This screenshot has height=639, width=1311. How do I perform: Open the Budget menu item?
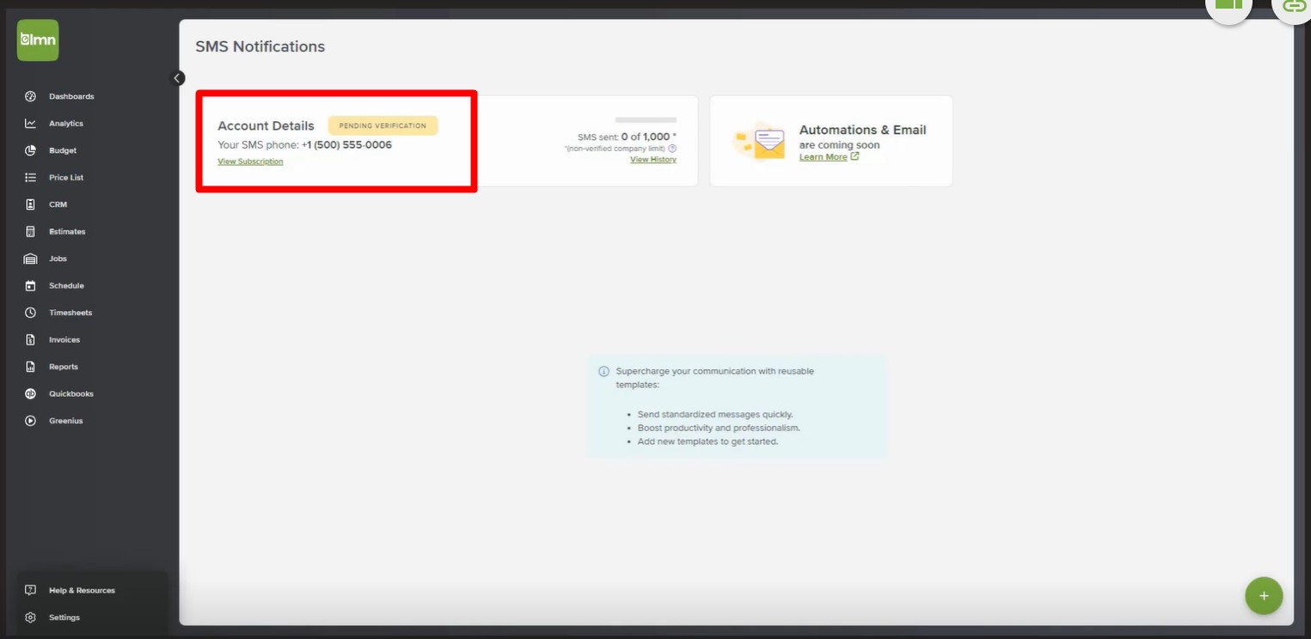[x=63, y=150]
